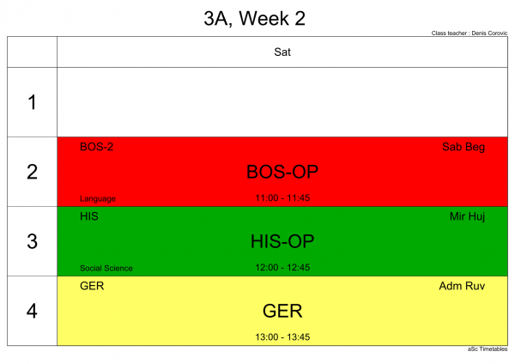Select the period 2 row number
Viewport: 515px width, 364px height.
click(32, 172)
